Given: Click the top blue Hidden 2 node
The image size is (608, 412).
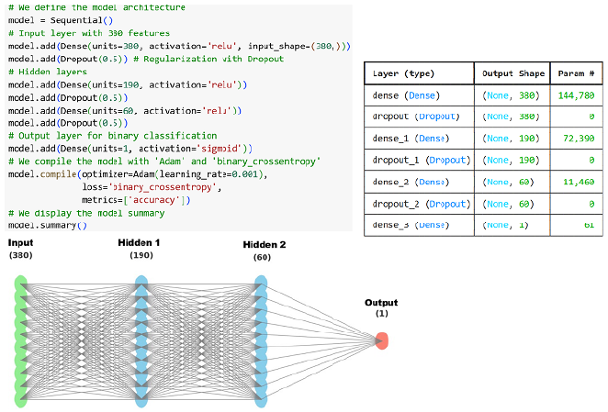Looking at the screenshot, I should (262, 281).
